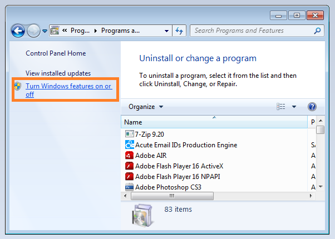Select Acute Email IDs Production Engine
The height and width of the screenshot is (239, 335).
click(x=186, y=145)
